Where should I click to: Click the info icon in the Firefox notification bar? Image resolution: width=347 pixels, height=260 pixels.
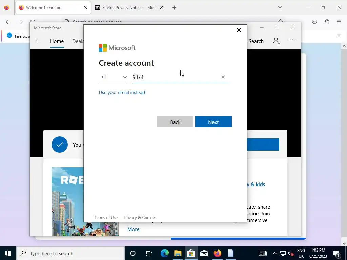[x=9, y=35]
